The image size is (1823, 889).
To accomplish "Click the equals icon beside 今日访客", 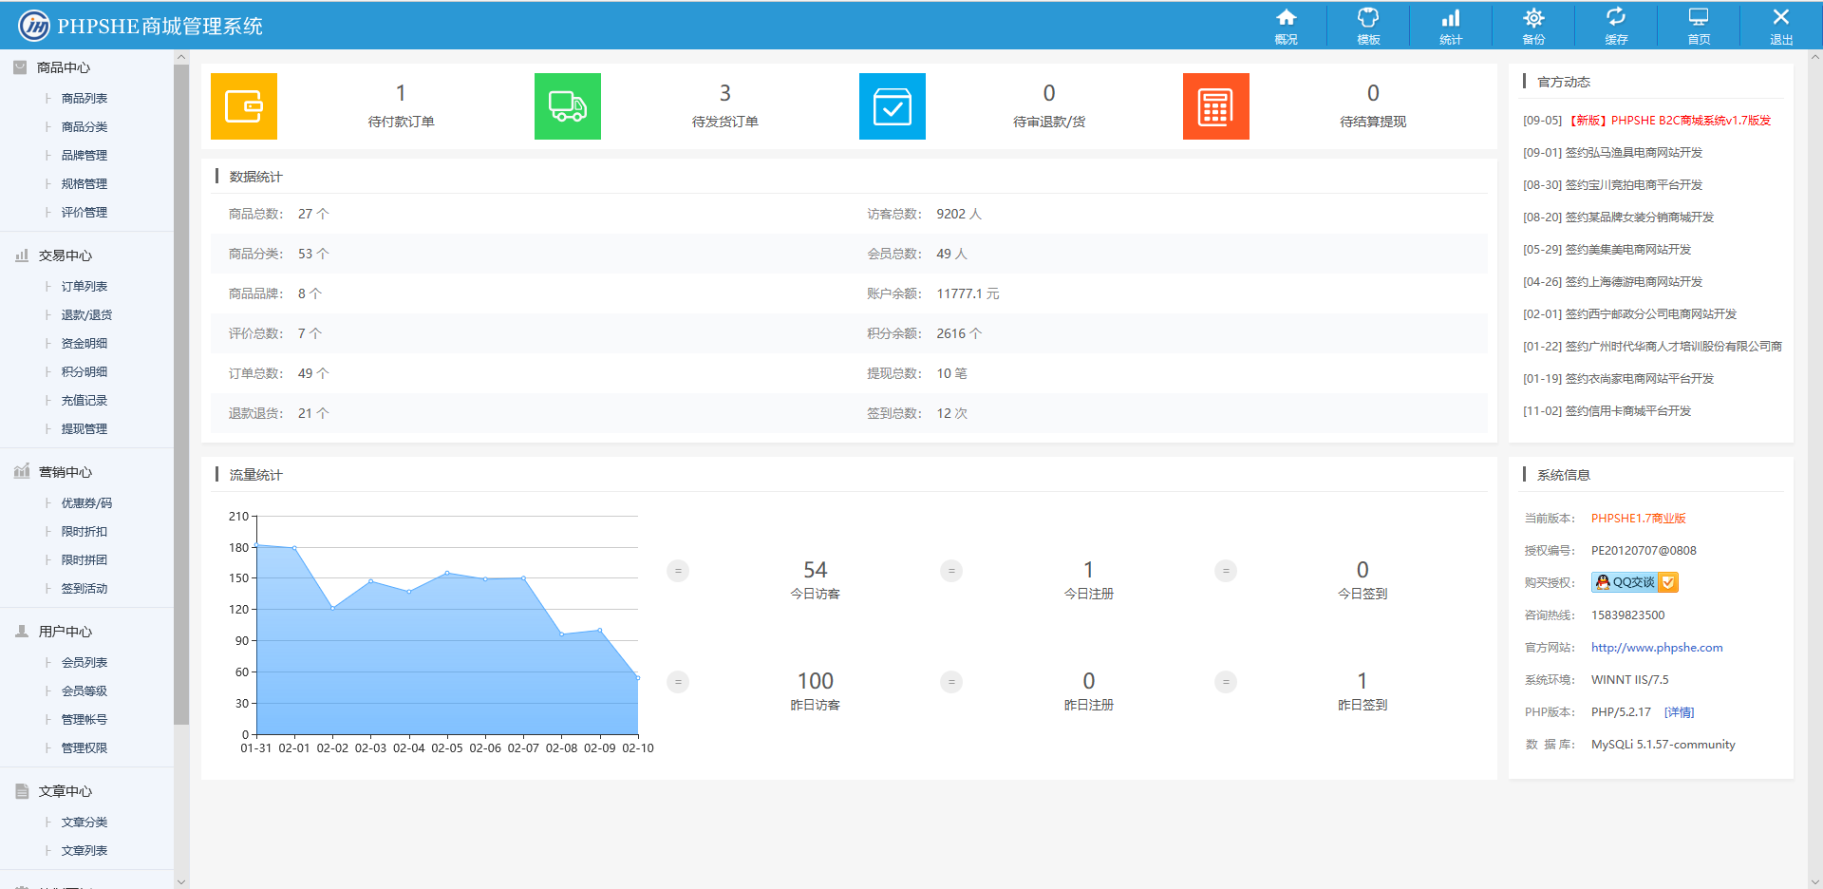I will pyautogui.click(x=678, y=571).
